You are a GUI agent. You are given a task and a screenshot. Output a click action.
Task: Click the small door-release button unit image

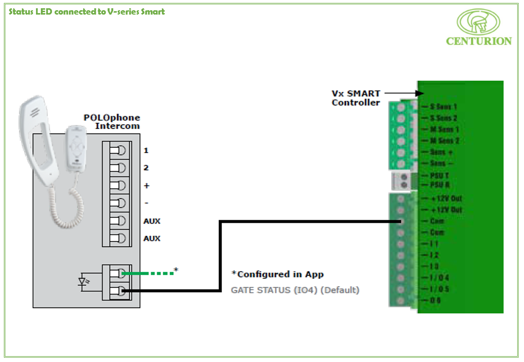pyautogui.click(x=76, y=149)
